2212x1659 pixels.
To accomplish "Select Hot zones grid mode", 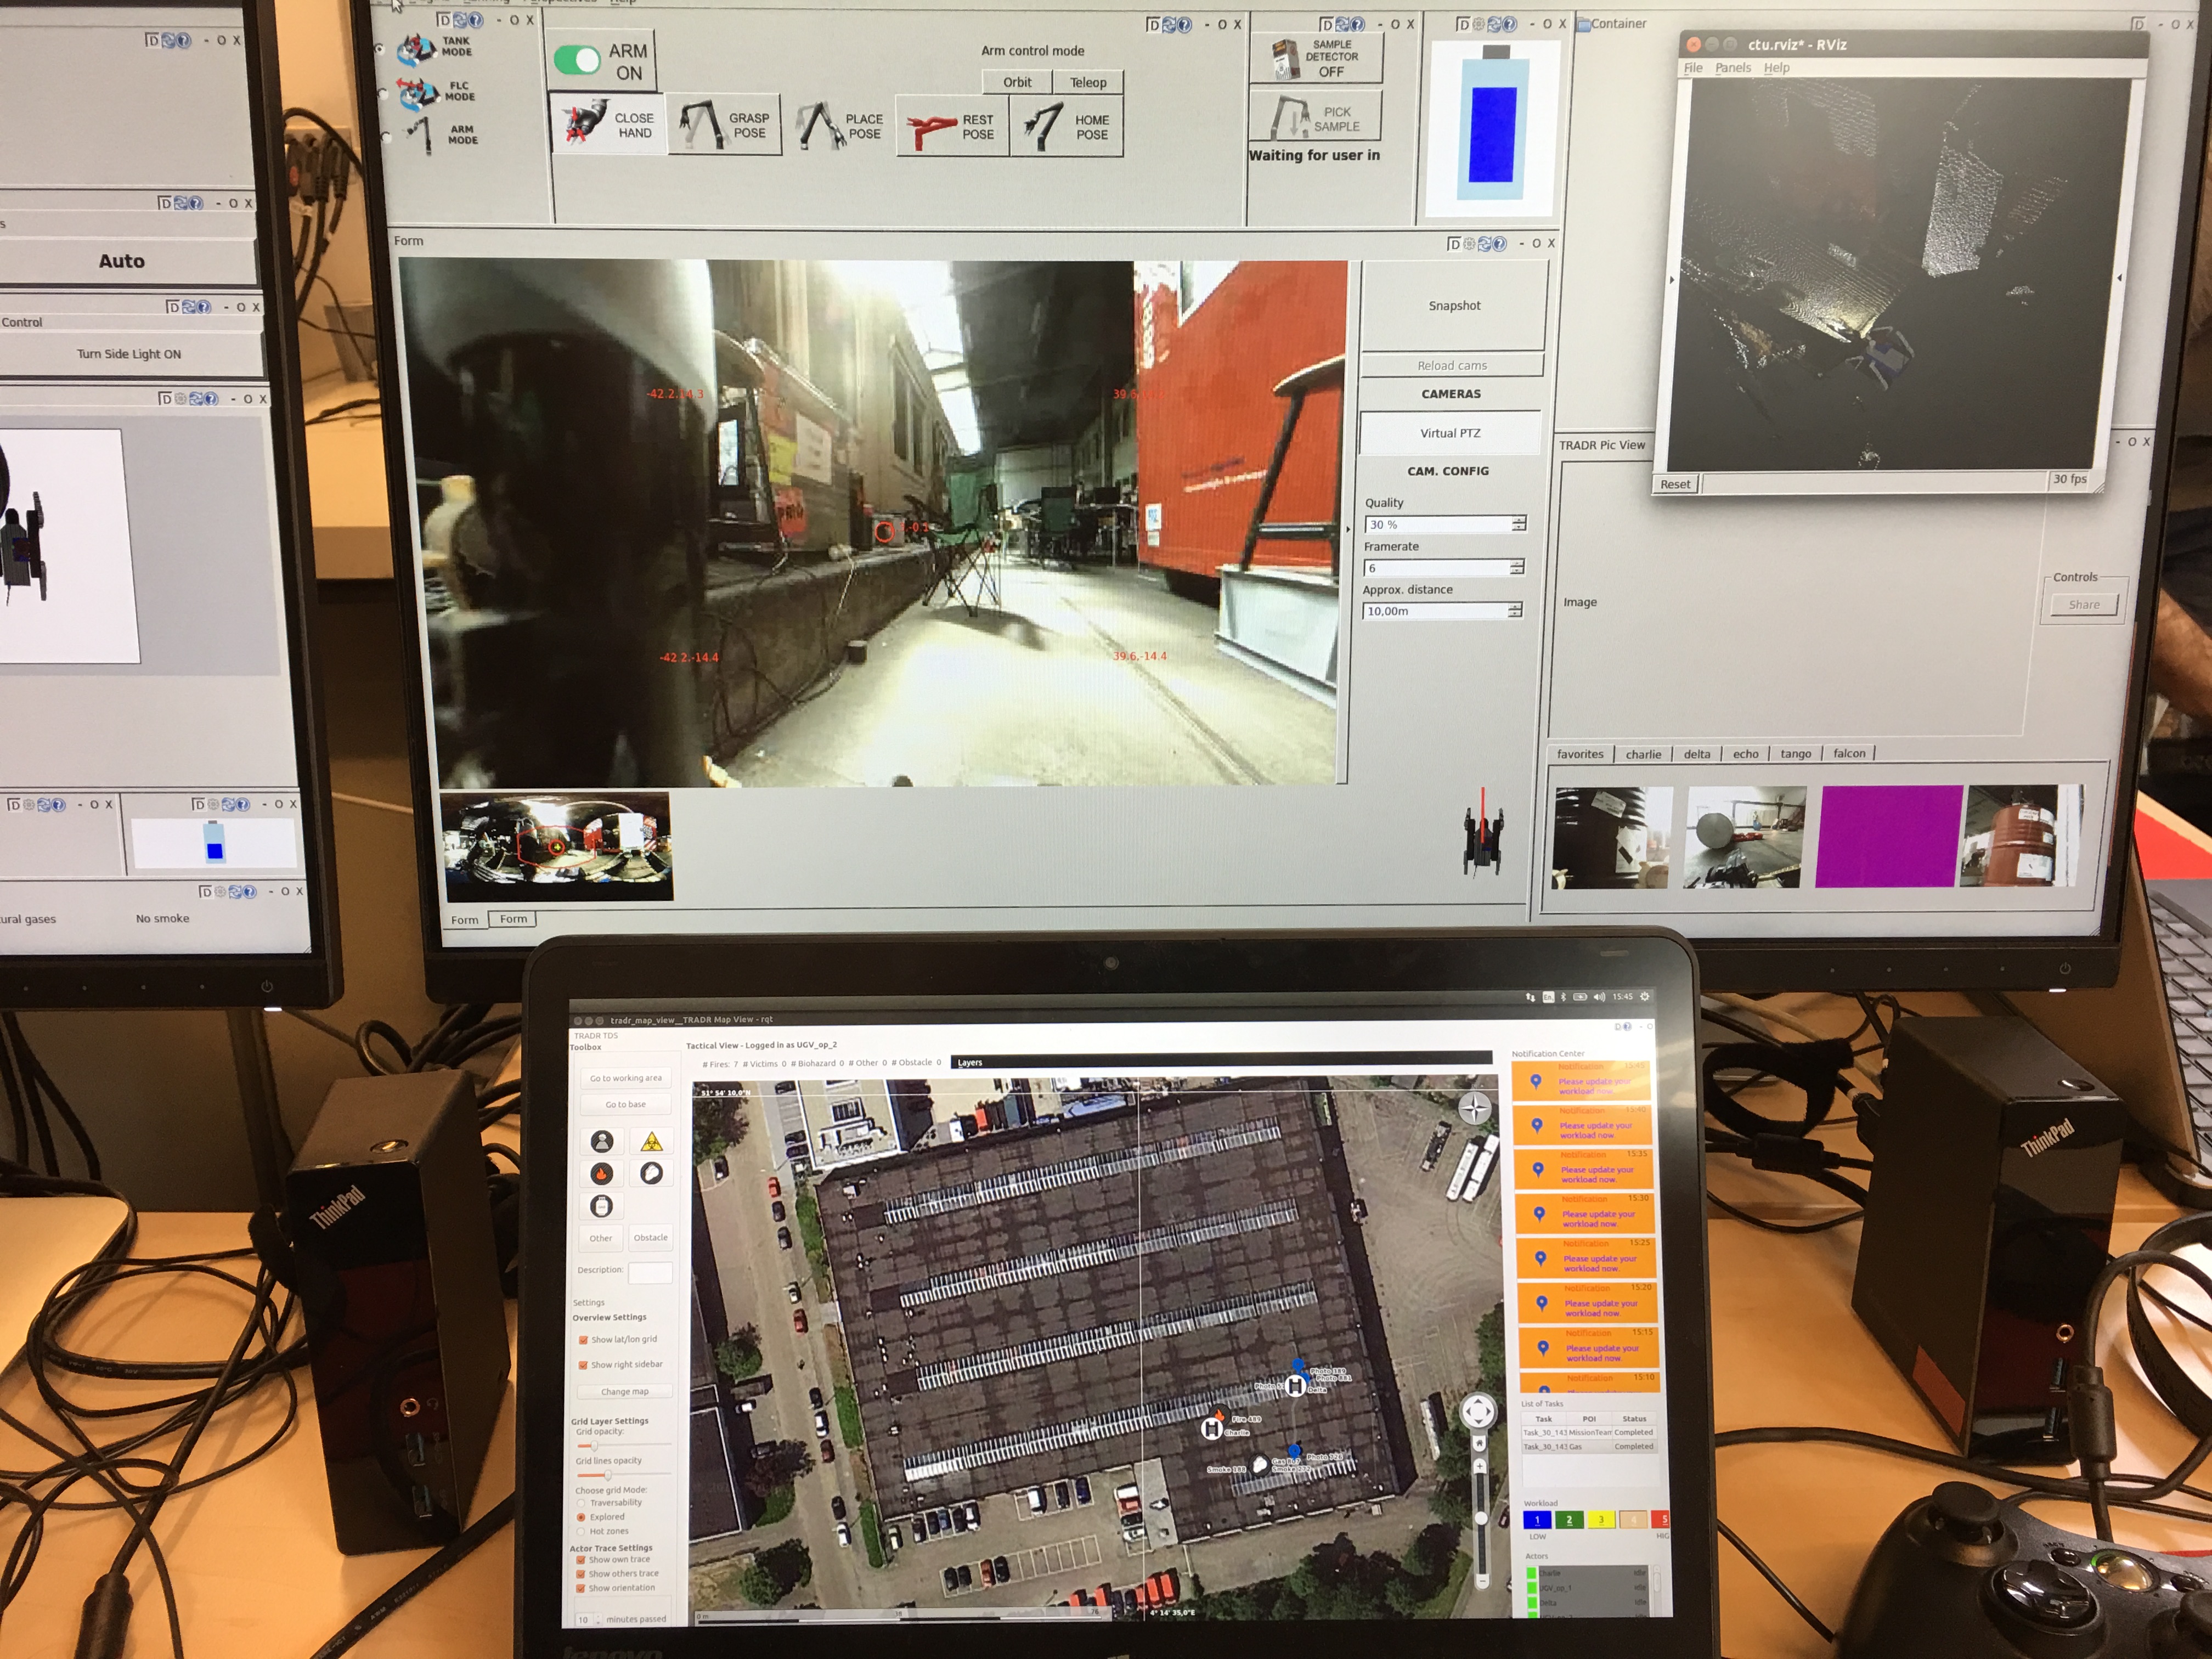I will 581,1531.
